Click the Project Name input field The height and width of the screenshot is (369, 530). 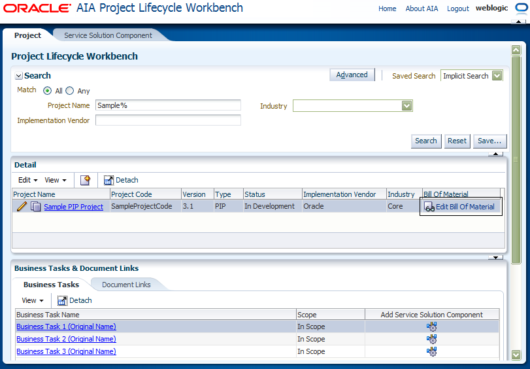[x=168, y=105]
